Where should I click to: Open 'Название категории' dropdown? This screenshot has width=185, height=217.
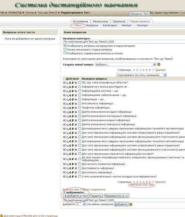pos(124,42)
